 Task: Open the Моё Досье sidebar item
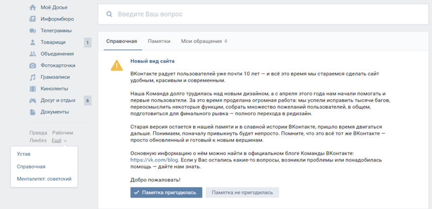pos(54,8)
